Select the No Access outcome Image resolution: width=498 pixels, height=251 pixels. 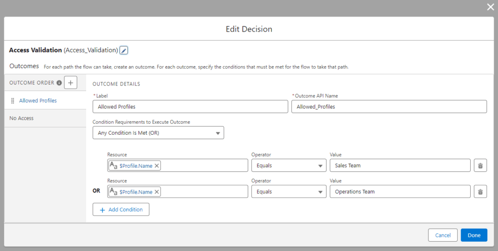(x=21, y=118)
